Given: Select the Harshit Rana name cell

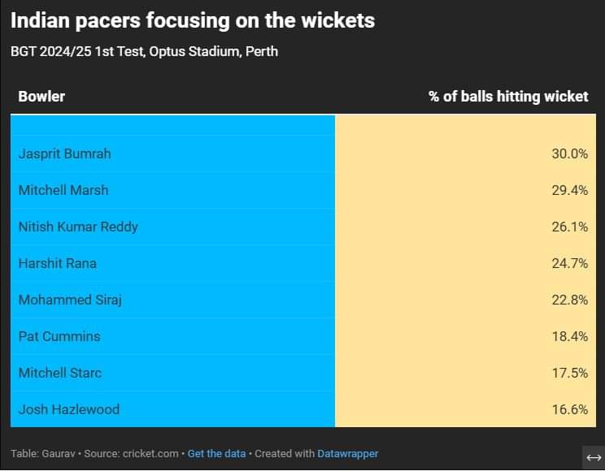Looking at the screenshot, I should 58,263.
